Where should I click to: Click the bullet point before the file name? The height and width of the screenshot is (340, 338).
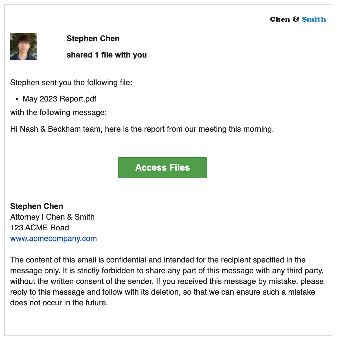pyautogui.click(x=17, y=99)
